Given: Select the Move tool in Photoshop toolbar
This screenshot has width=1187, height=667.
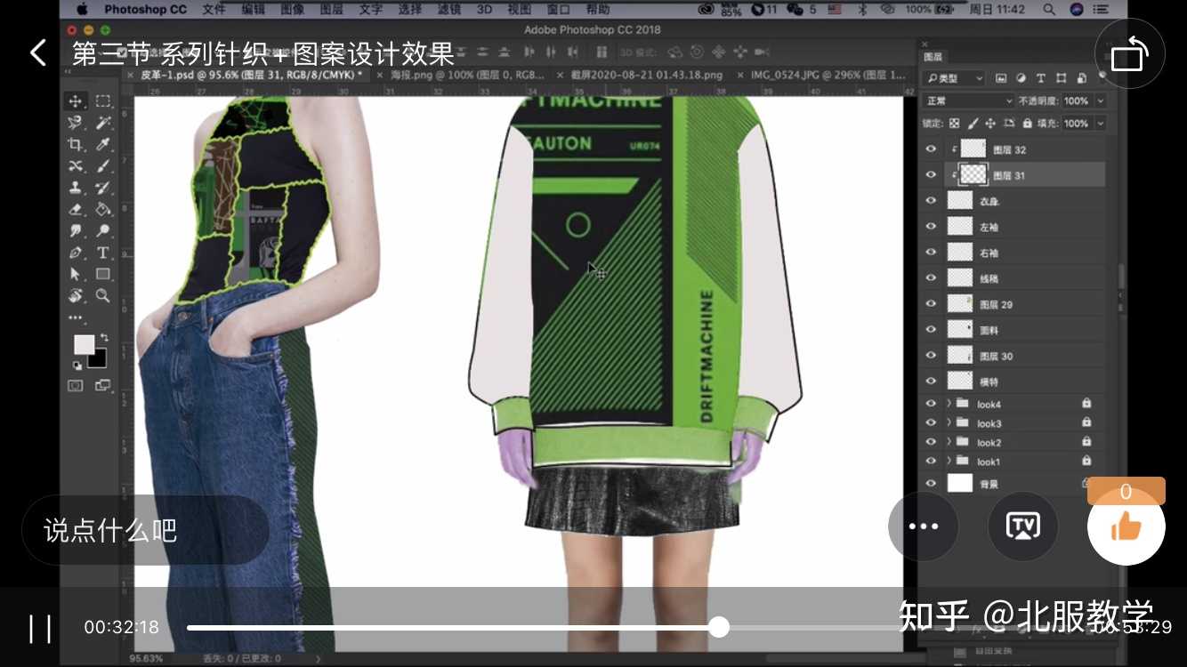Looking at the screenshot, I should 76,100.
